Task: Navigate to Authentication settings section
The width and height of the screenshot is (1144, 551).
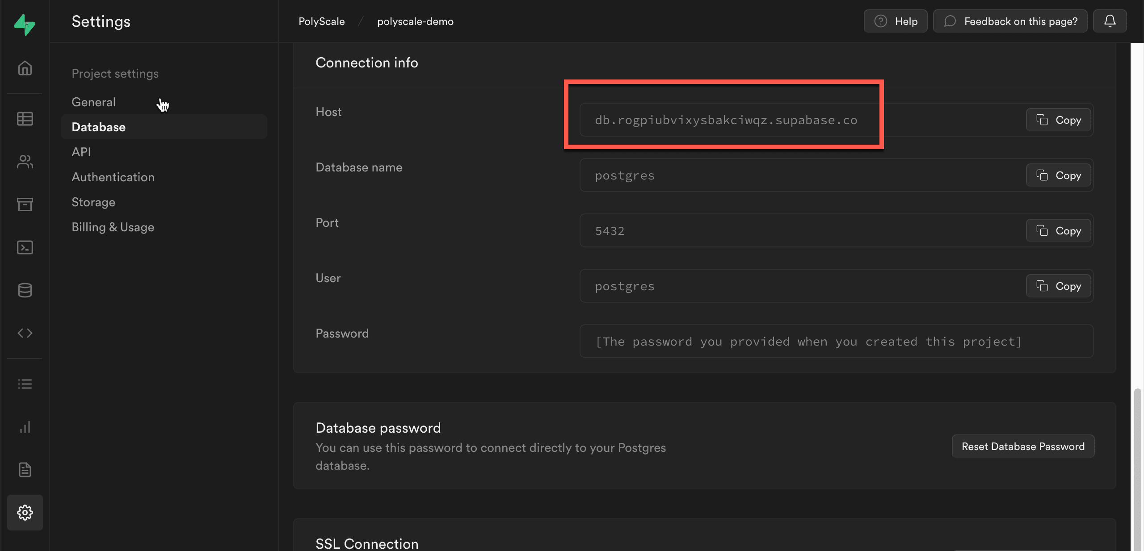Action: click(x=113, y=176)
